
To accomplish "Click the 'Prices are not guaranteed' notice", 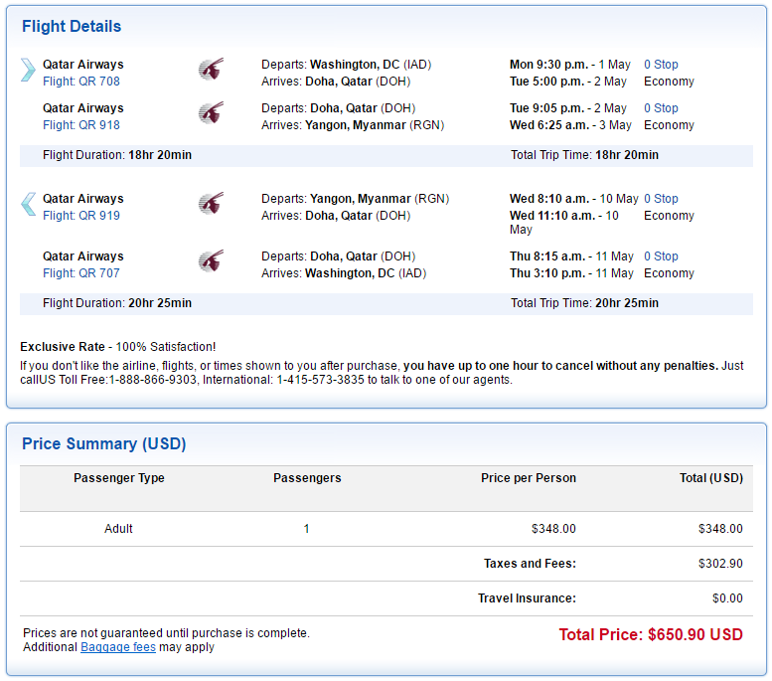I will click(166, 632).
